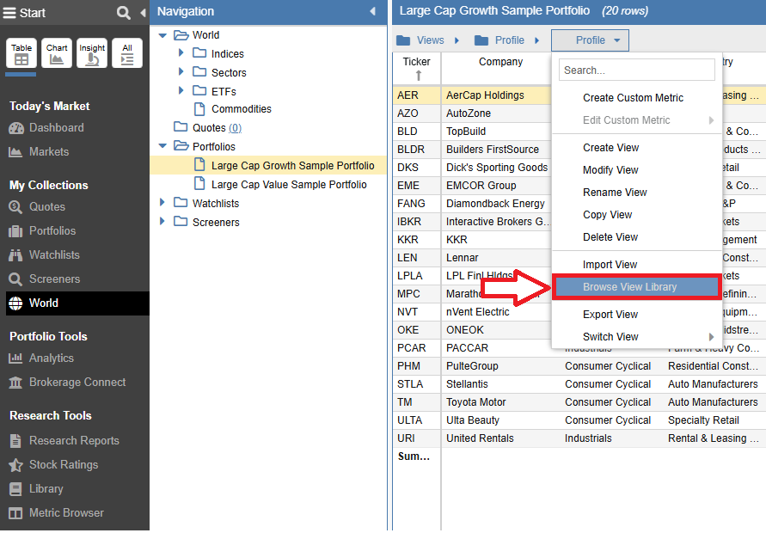Click the Quotes magnifier icon in My Collections
766x533 pixels.
pos(15,207)
